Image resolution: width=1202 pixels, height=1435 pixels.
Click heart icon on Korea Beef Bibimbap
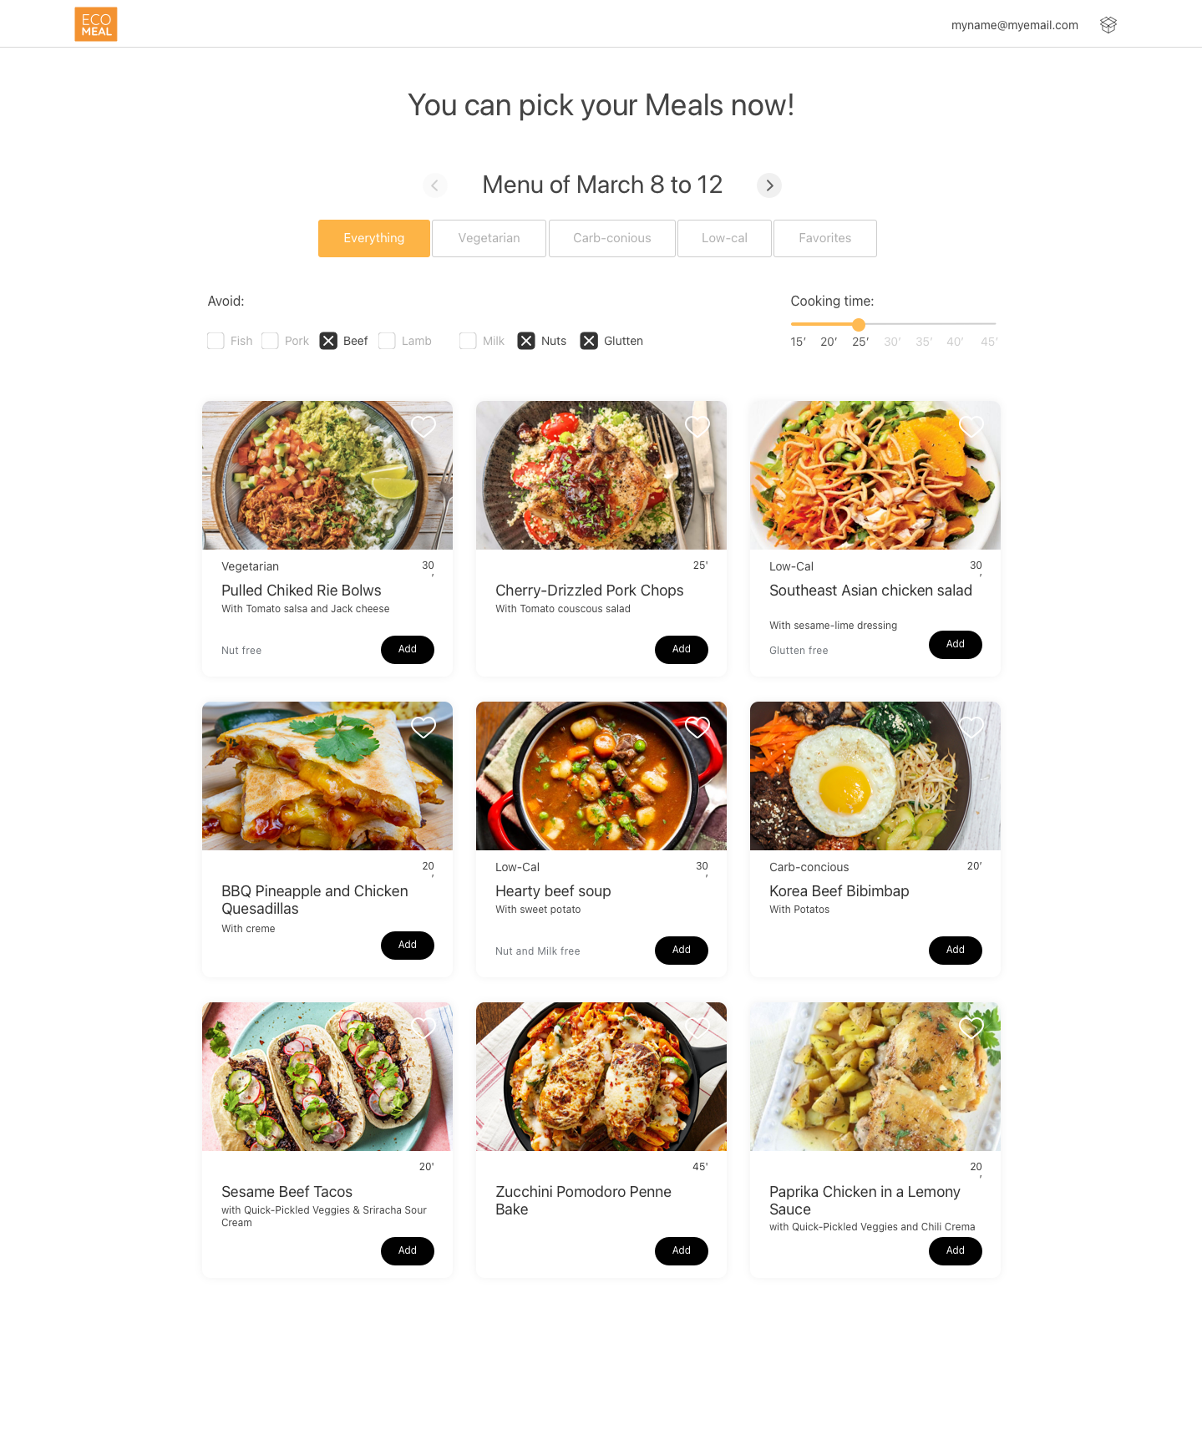(971, 727)
